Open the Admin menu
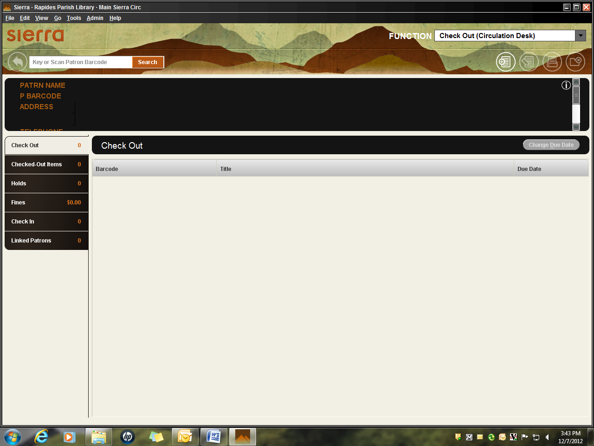 click(95, 18)
